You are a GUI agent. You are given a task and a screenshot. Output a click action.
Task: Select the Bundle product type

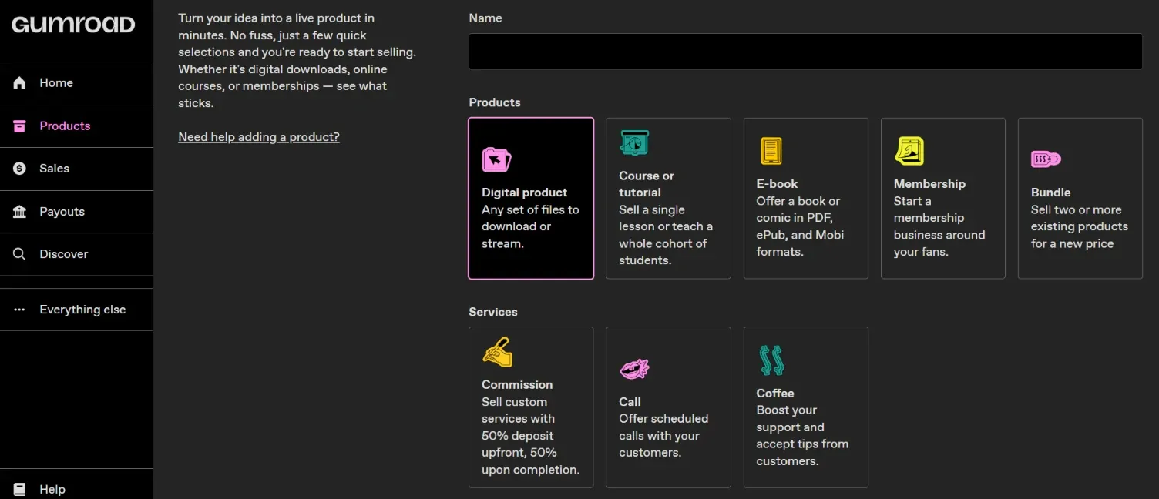coord(1080,198)
